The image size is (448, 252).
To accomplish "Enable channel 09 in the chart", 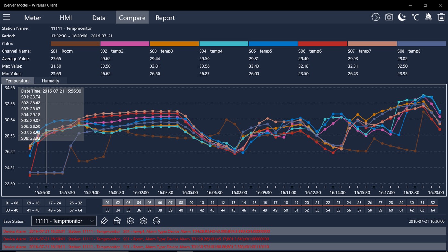I will (x=191, y=203).
